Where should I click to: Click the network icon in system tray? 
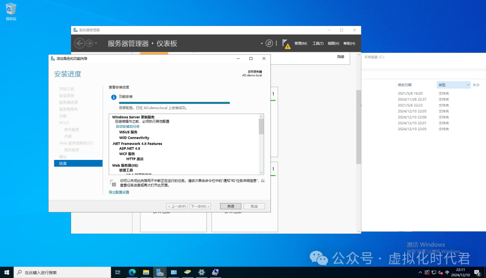click(x=434, y=273)
